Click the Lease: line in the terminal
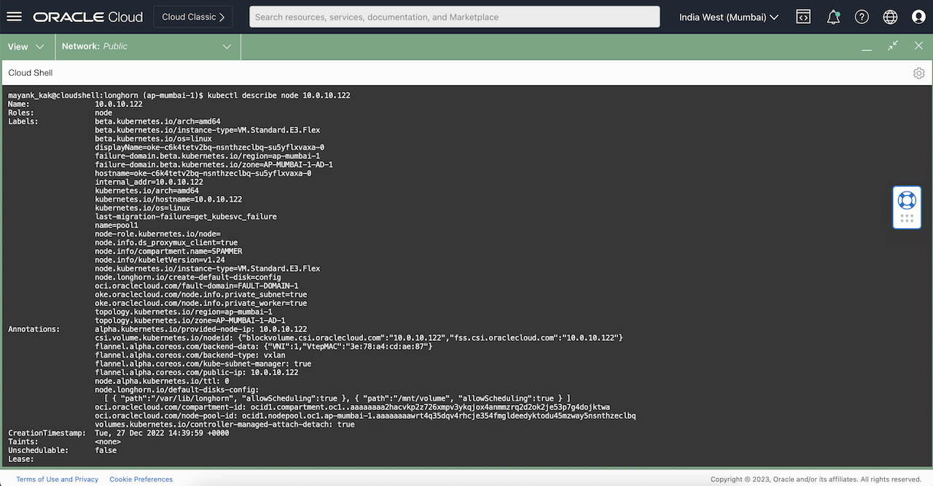This screenshot has height=486, width=933. click(x=22, y=459)
